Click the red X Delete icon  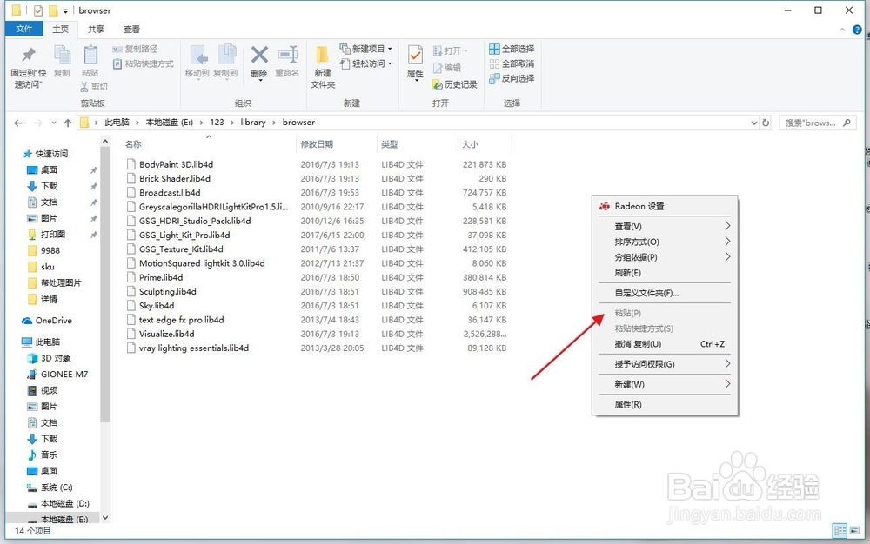259,55
